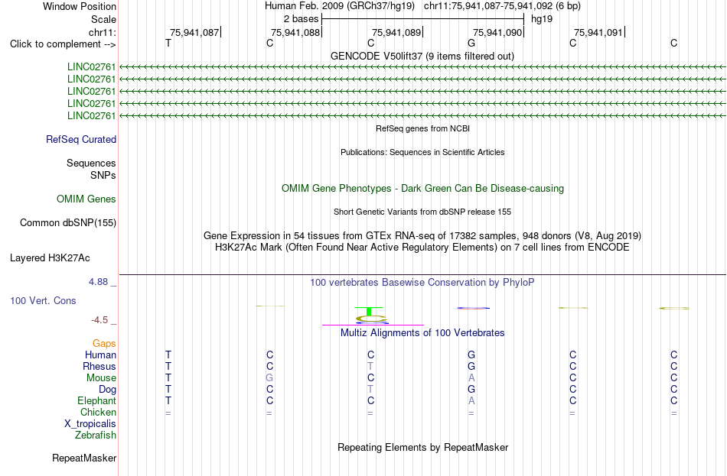Click the 'Rhesus' species label
This screenshot has height=476, width=727.
point(99,366)
